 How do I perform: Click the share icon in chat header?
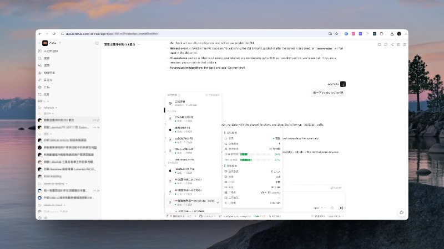tap(392, 45)
